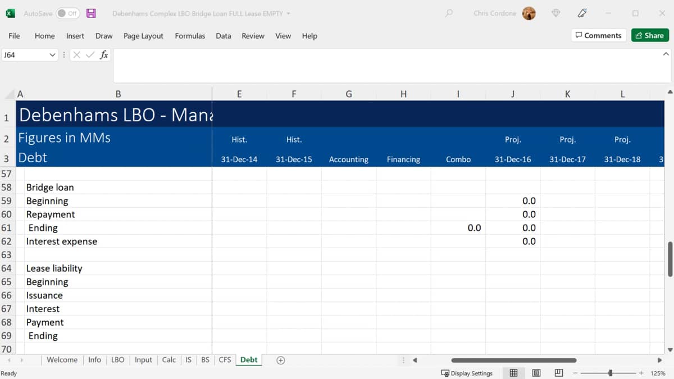Open the IS sheet tab
674x379 pixels.
188,360
